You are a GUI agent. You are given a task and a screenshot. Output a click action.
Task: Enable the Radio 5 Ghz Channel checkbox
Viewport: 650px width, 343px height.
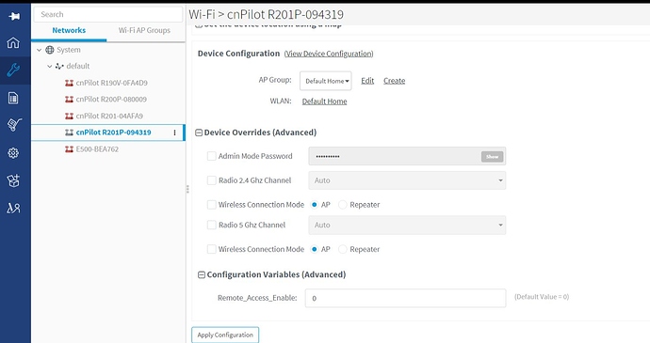coord(211,225)
